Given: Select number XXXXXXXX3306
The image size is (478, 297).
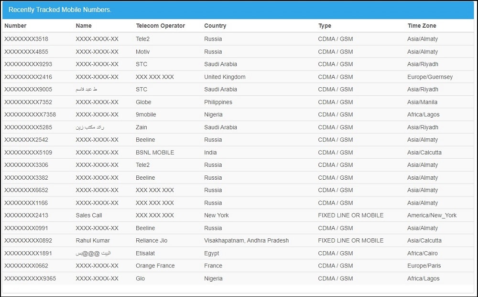Looking at the screenshot, I should [26, 165].
